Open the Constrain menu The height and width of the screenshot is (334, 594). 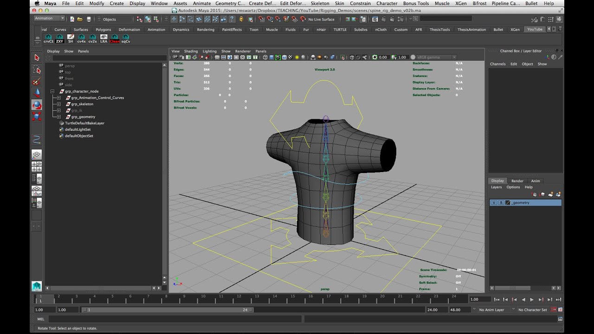360,3
